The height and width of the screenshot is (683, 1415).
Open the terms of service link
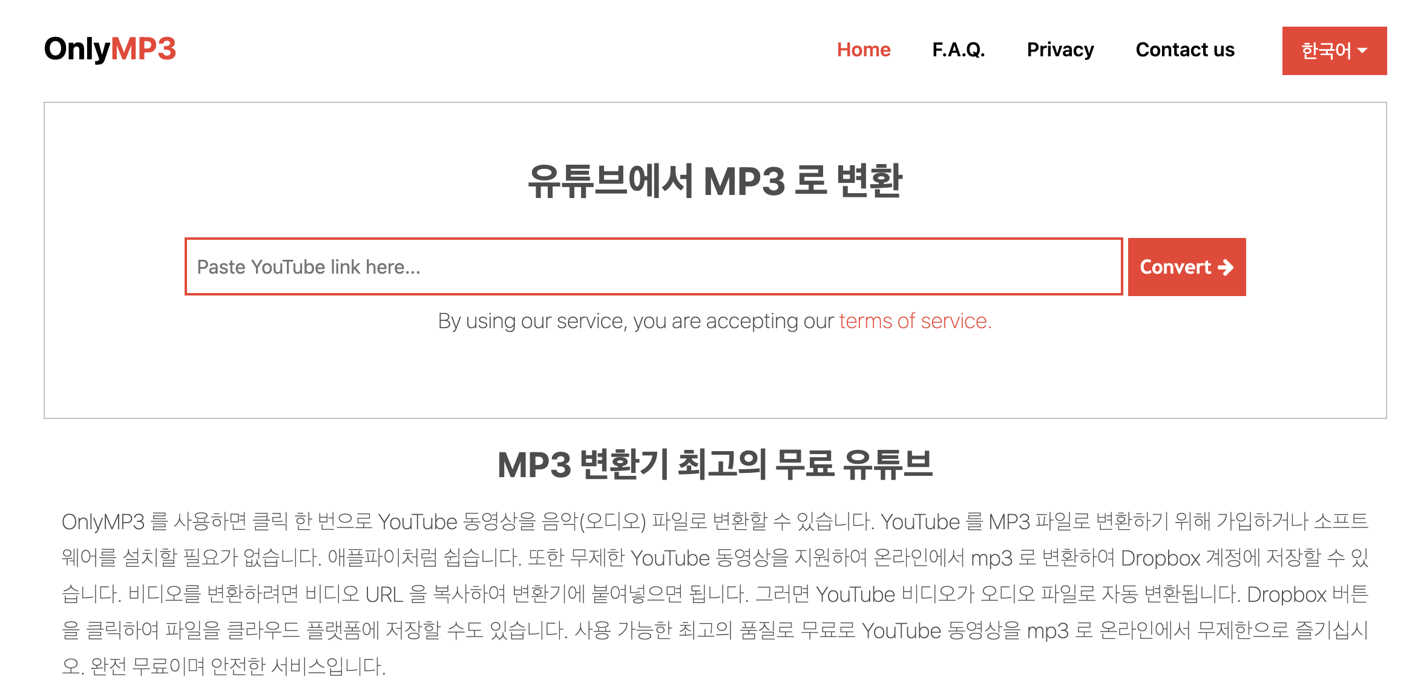tap(914, 321)
